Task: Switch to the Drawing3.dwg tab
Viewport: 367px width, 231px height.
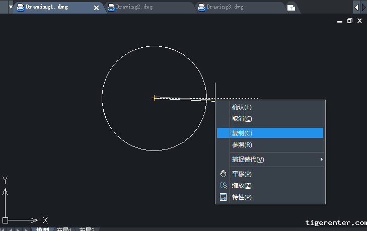Action: click(225, 8)
